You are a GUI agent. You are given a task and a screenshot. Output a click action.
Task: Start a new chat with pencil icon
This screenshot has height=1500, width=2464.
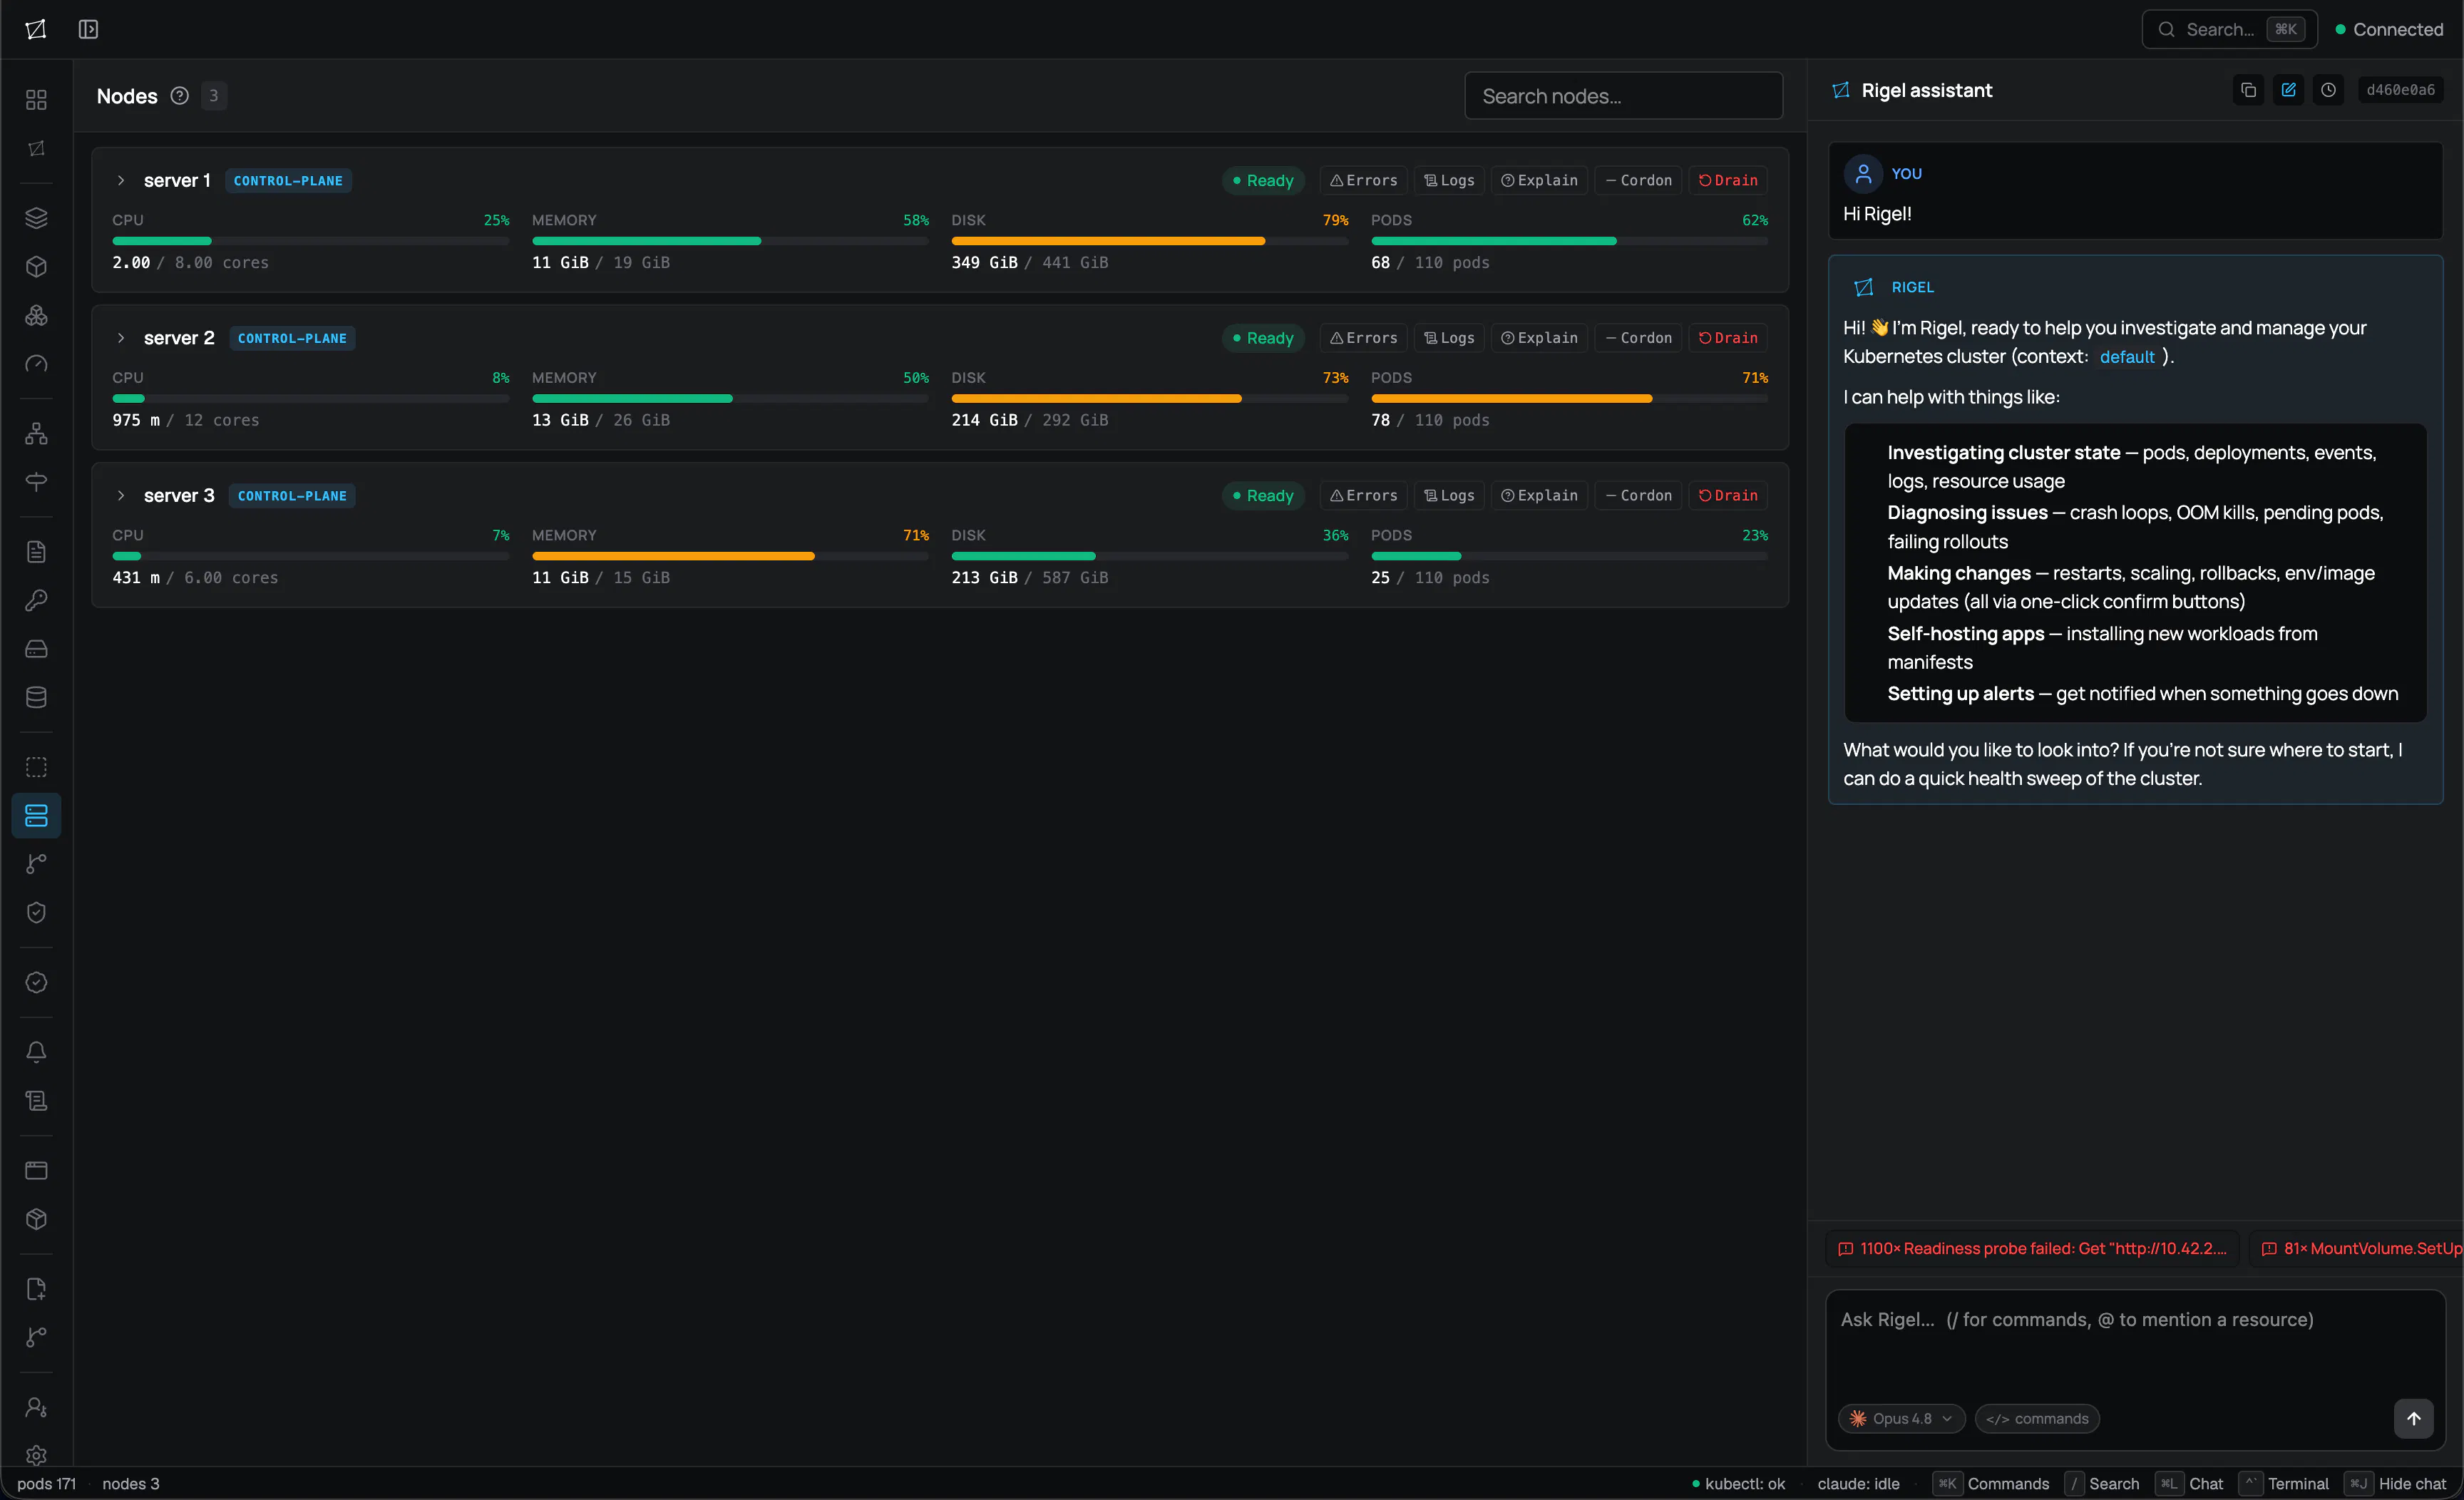click(x=2288, y=90)
